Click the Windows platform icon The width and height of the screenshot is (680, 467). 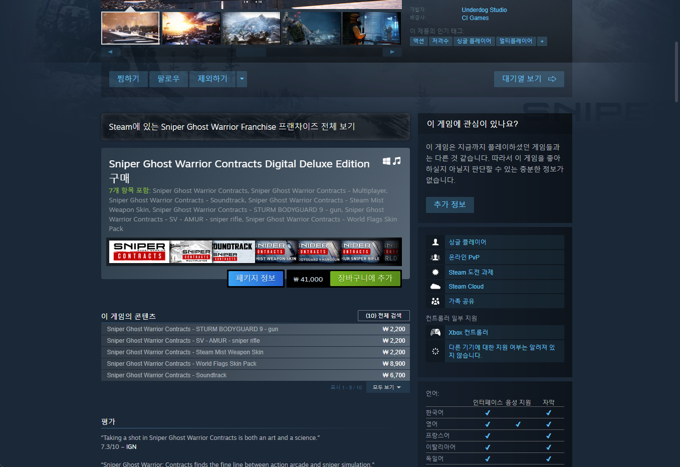386,161
